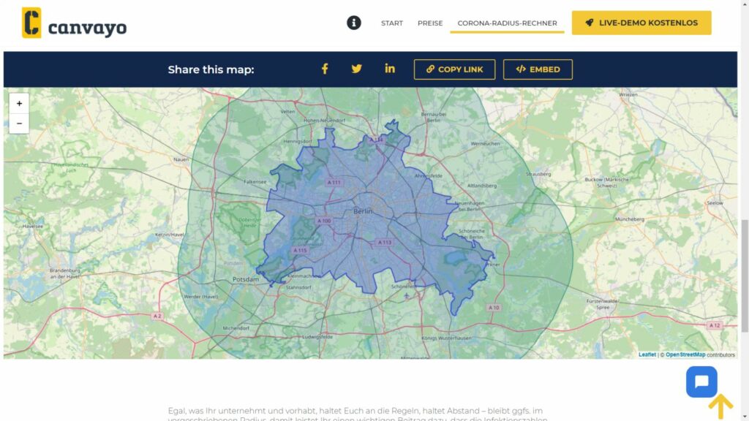
Task: Click the Potsdam label on the map
Action: [245, 280]
